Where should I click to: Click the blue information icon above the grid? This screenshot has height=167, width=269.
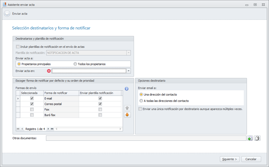[127, 89]
